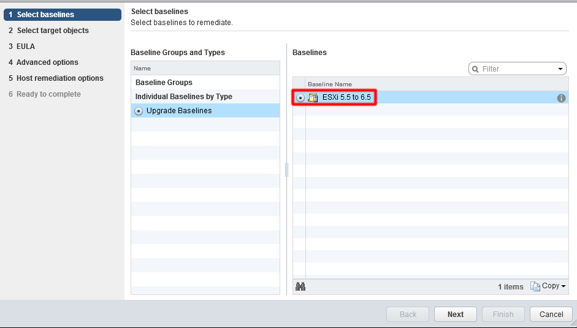Go to step 5 Host remediation options

(x=56, y=78)
